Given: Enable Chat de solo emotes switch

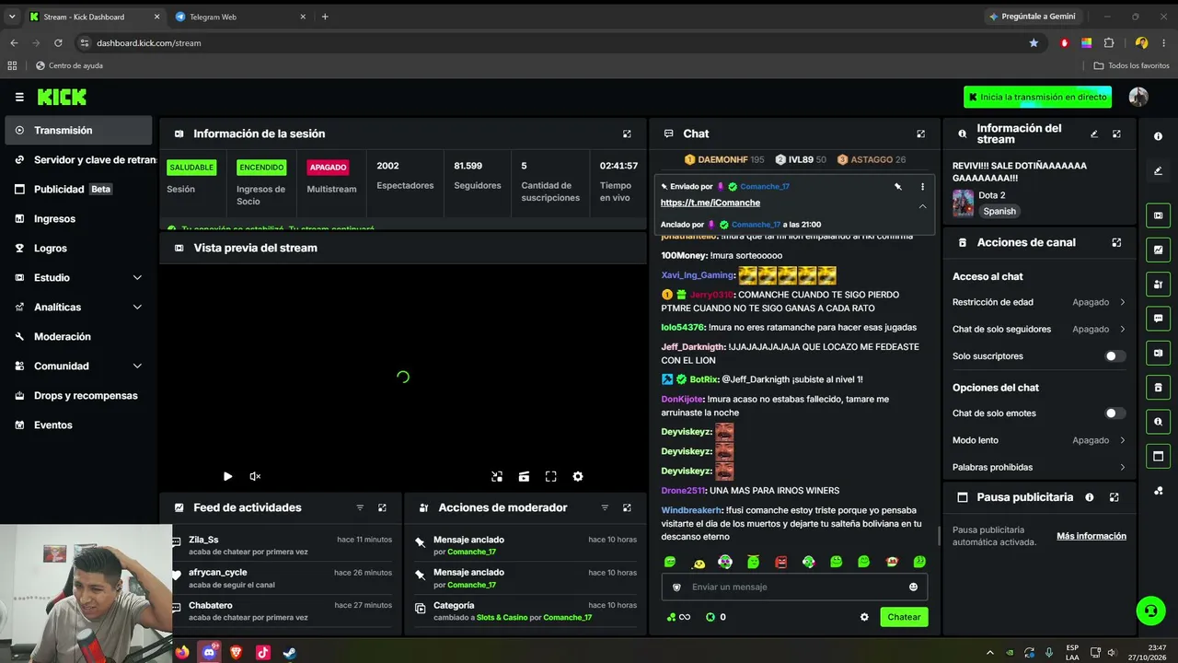Looking at the screenshot, I should [x=1114, y=413].
